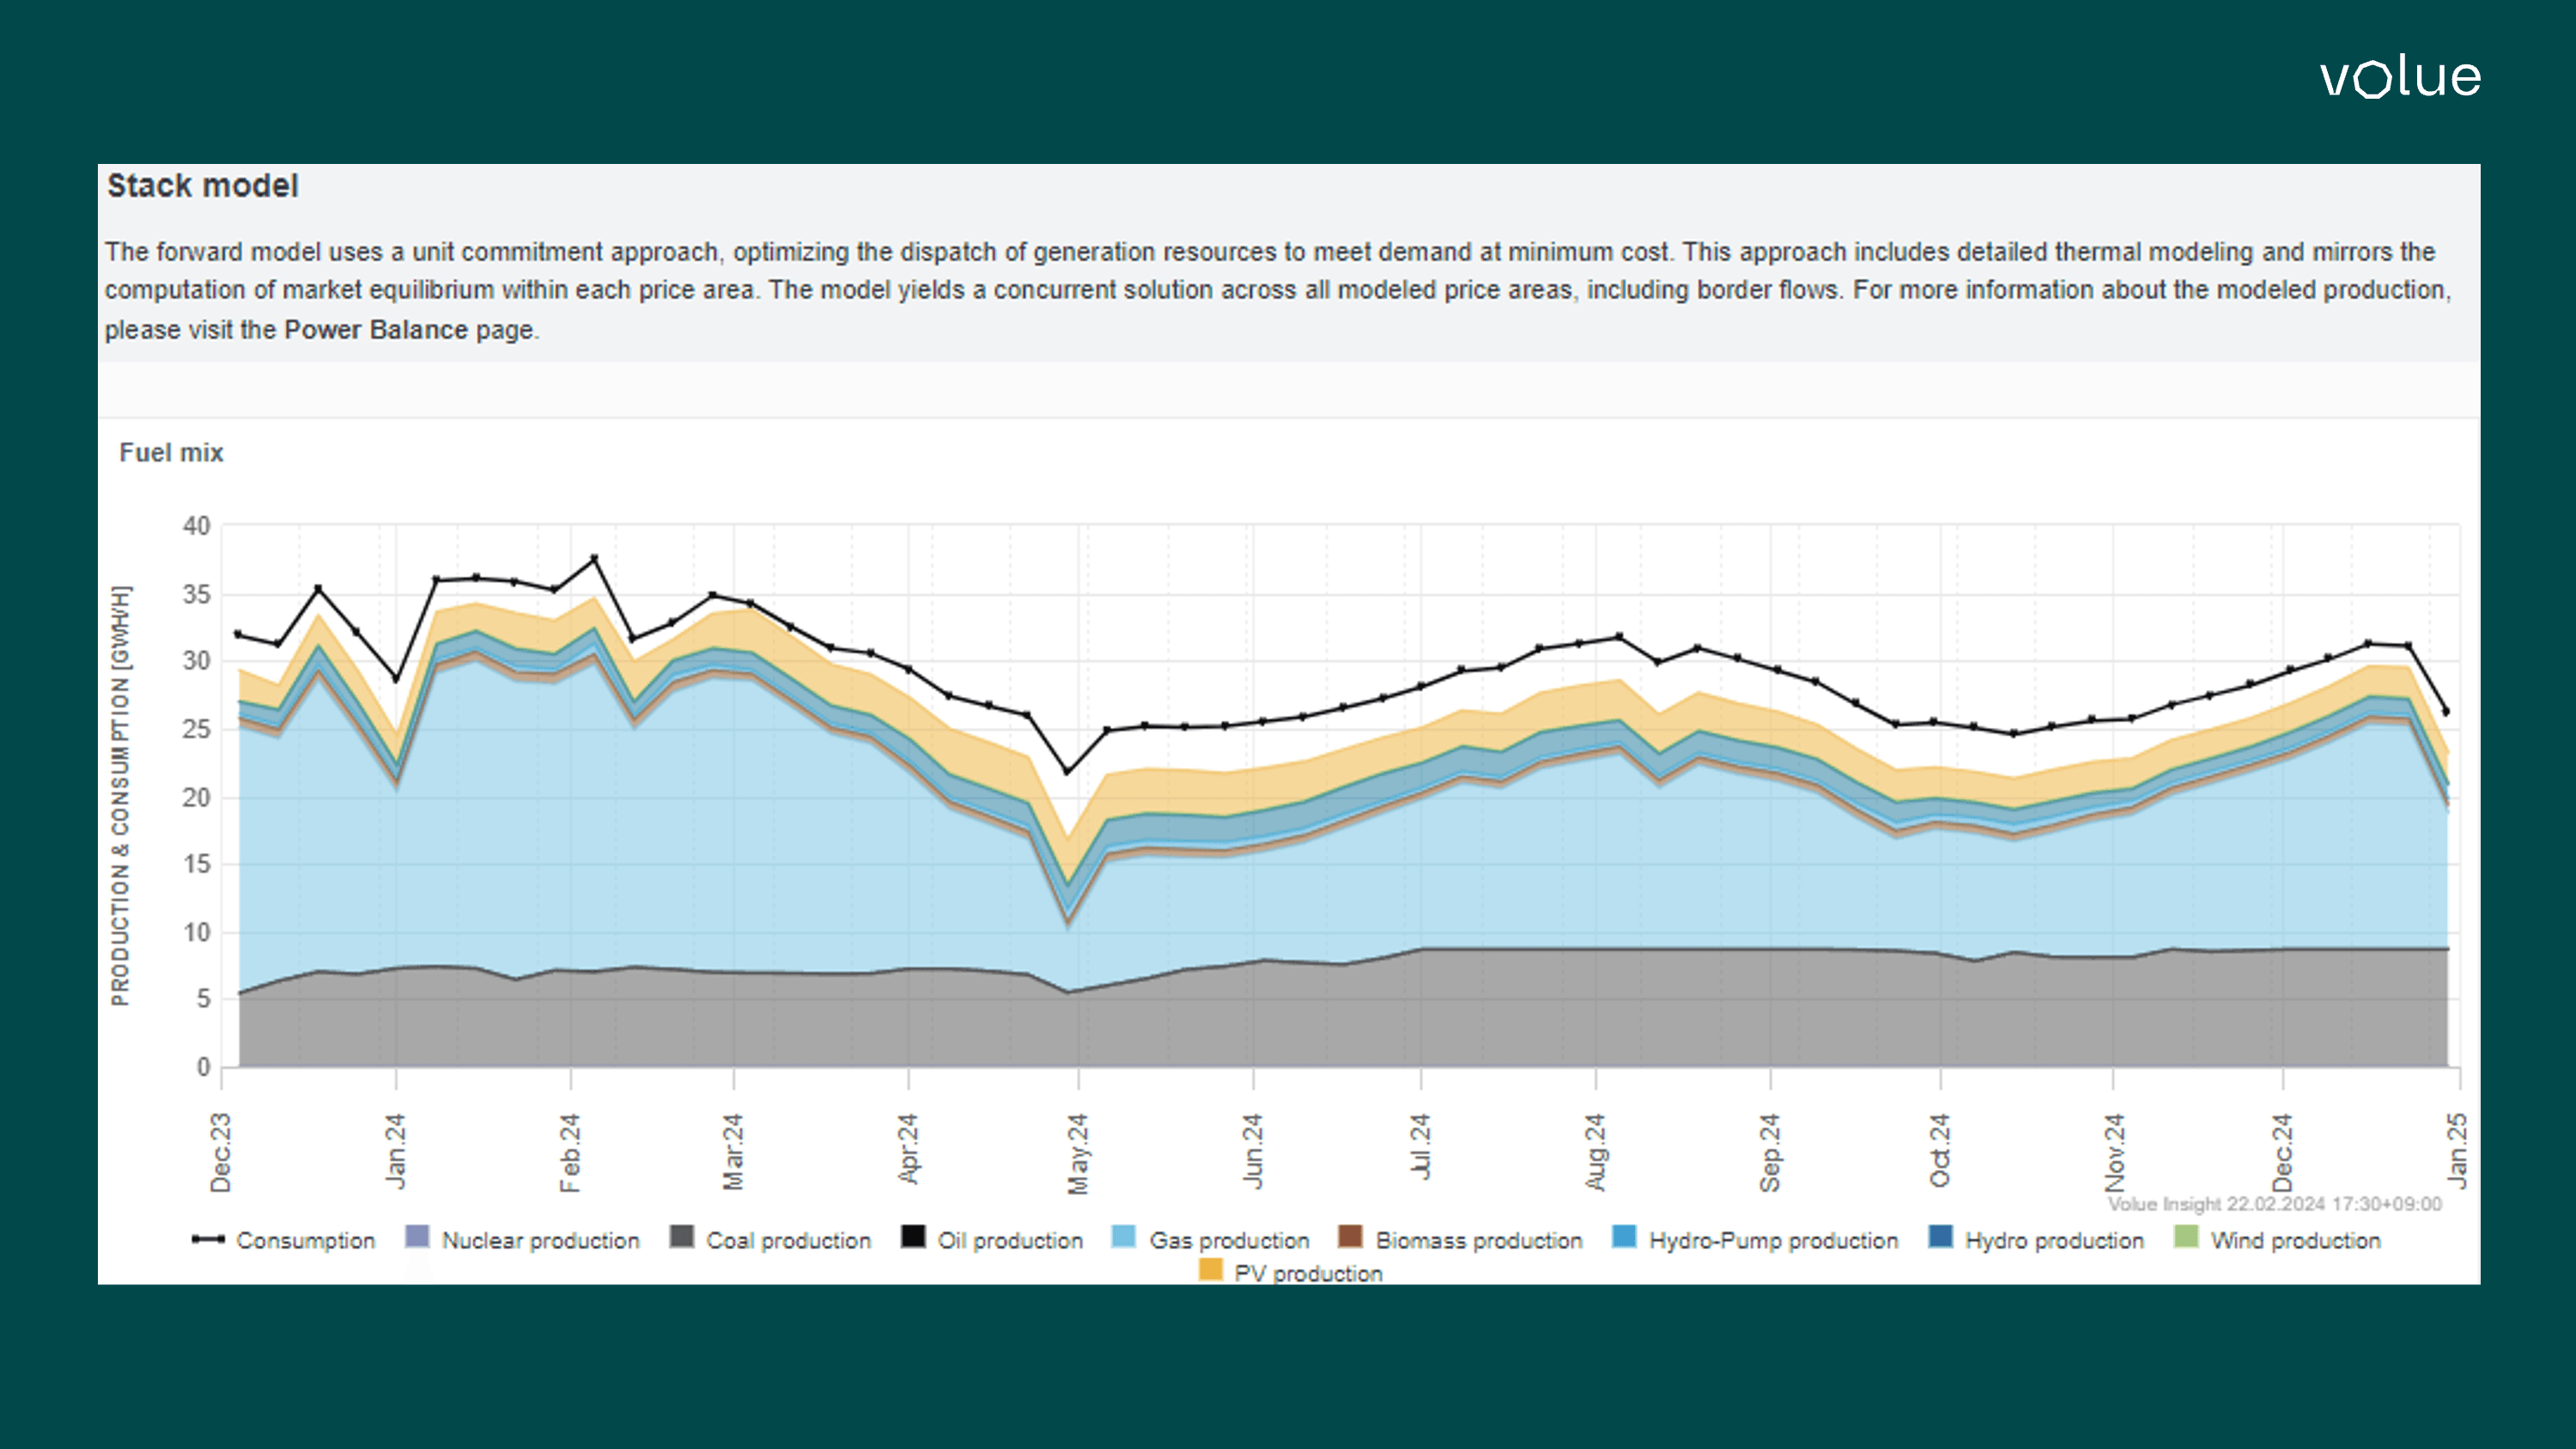Screen dimensions: 2576x1449
Task: Click PV production legend icon
Action: (1210, 1270)
